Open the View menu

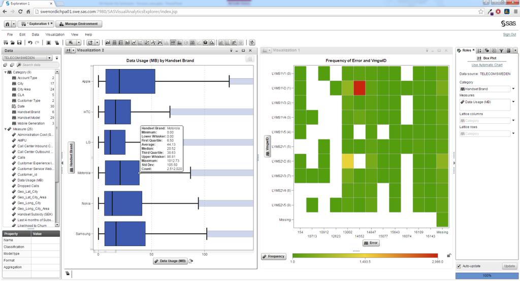(x=75, y=34)
